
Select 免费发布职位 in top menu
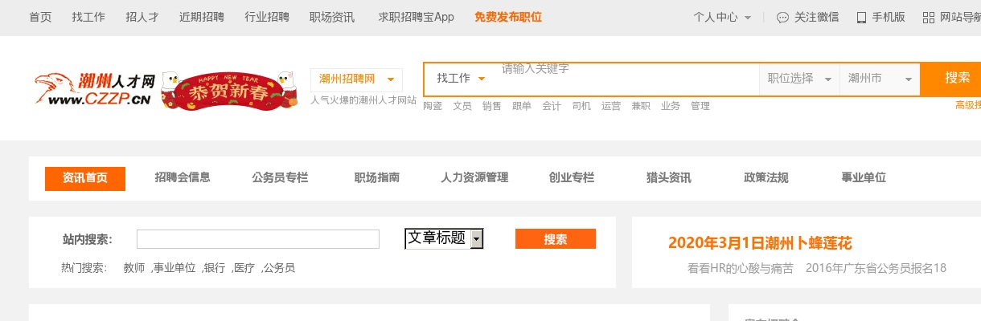coord(507,17)
